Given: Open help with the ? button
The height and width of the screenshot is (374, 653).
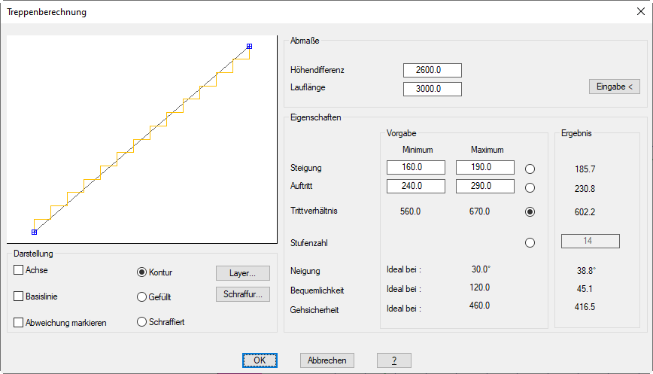Looking at the screenshot, I should pyautogui.click(x=394, y=360).
